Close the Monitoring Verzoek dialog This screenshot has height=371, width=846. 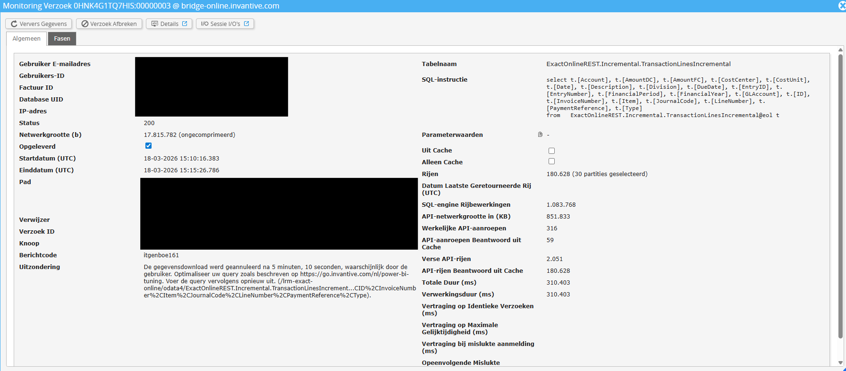(x=842, y=6)
